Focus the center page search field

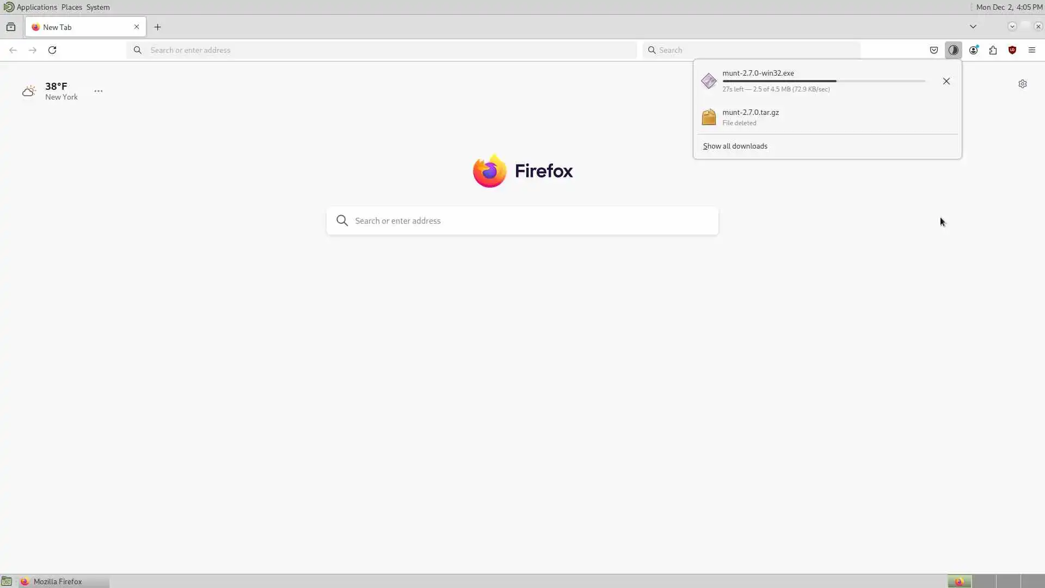522,220
